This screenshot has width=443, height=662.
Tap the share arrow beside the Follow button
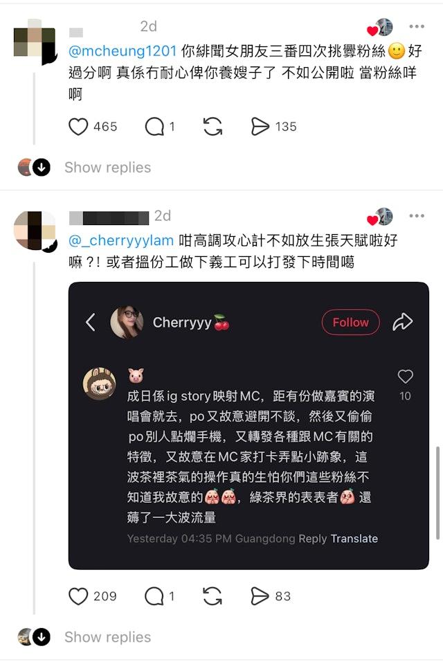[x=402, y=322]
